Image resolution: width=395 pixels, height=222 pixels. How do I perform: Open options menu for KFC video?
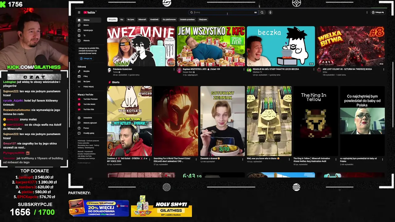(243, 69)
